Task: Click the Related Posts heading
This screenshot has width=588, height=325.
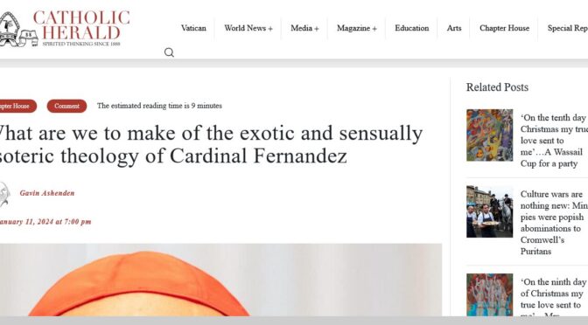Action: [497, 87]
